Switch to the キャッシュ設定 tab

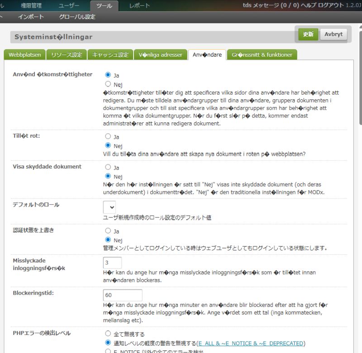(110, 55)
